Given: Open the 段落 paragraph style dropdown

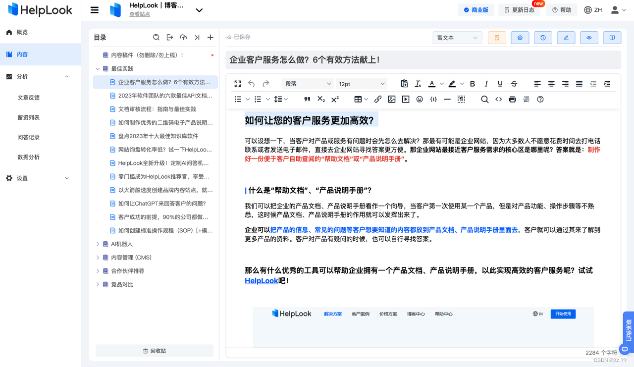Looking at the screenshot, I should pos(308,84).
